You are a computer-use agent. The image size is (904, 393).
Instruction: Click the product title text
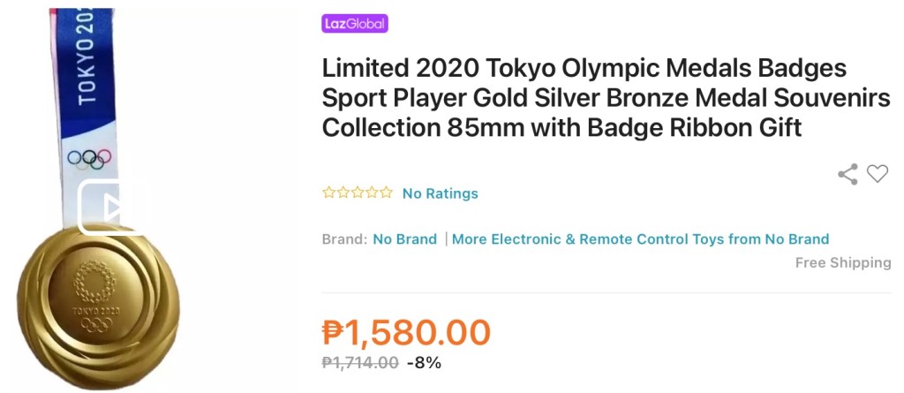click(x=606, y=97)
